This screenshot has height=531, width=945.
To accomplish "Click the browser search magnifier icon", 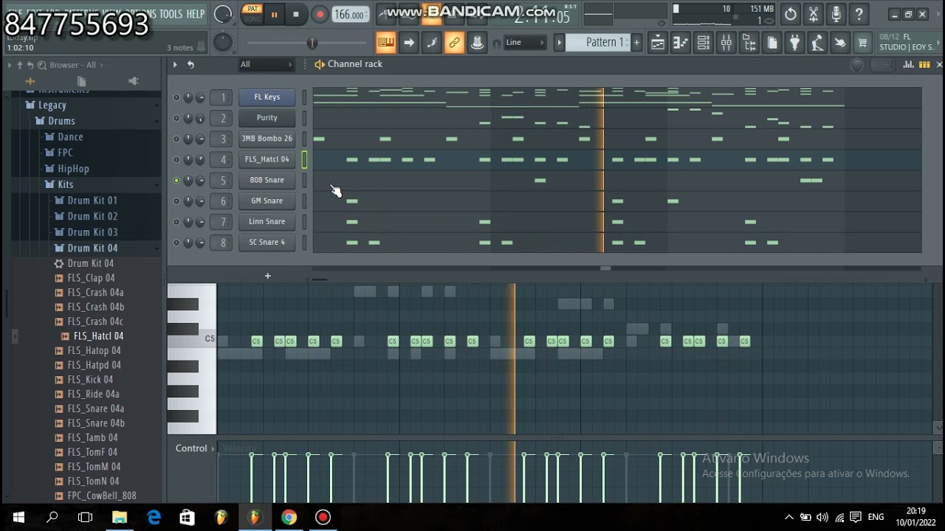I will 42,65.
